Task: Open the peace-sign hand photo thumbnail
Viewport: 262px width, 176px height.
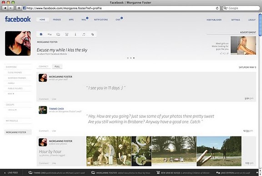Action: coord(219,151)
